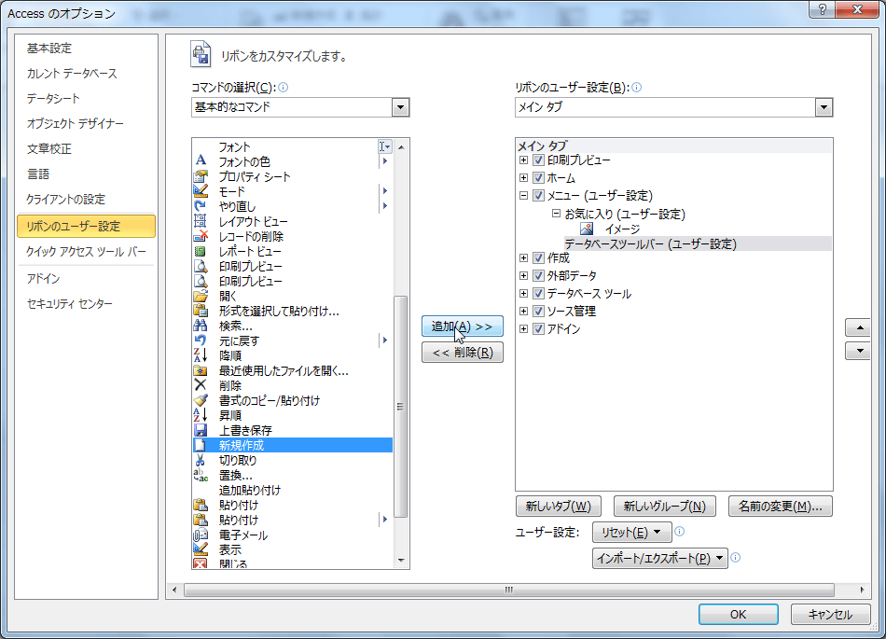
Task: Go to オブジェクト デザイナー options
Action: click(x=86, y=123)
